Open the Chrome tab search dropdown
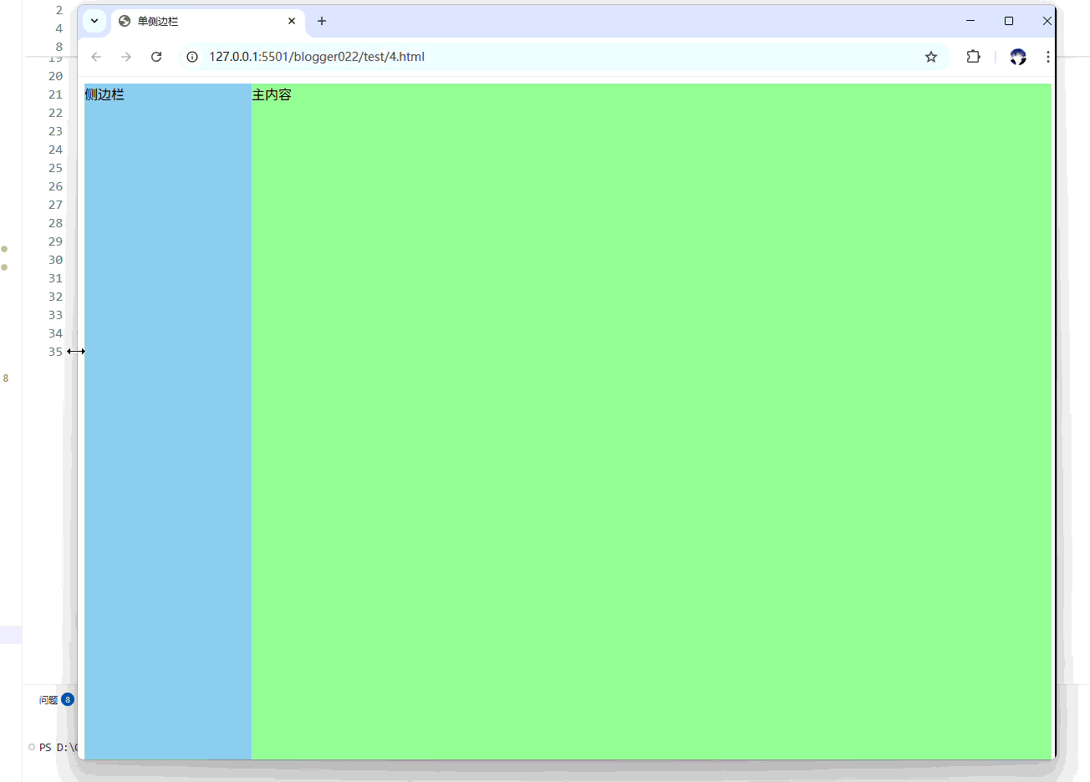This screenshot has height=782, width=1090. pyautogui.click(x=94, y=21)
